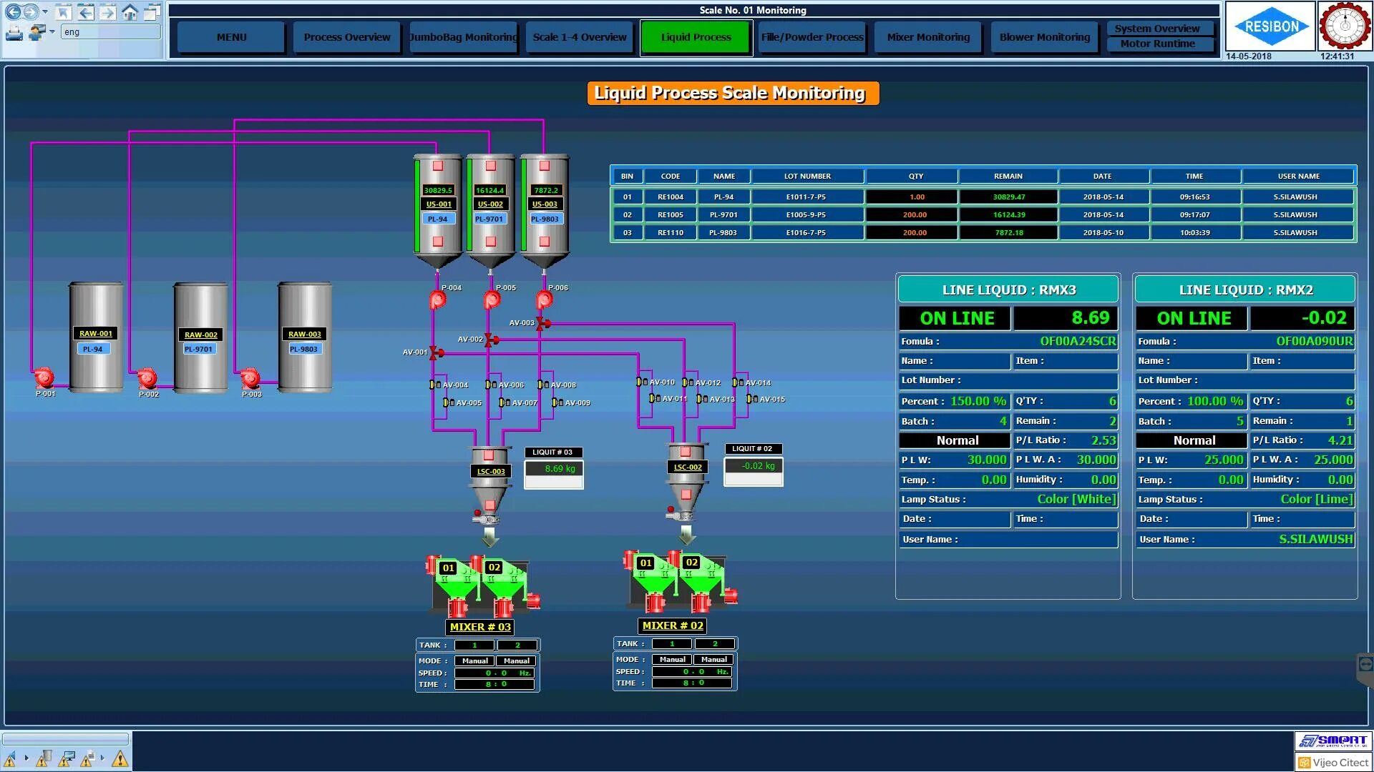Click the Motor Runtime button
The width and height of the screenshot is (1374, 772).
pyautogui.click(x=1157, y=44)
